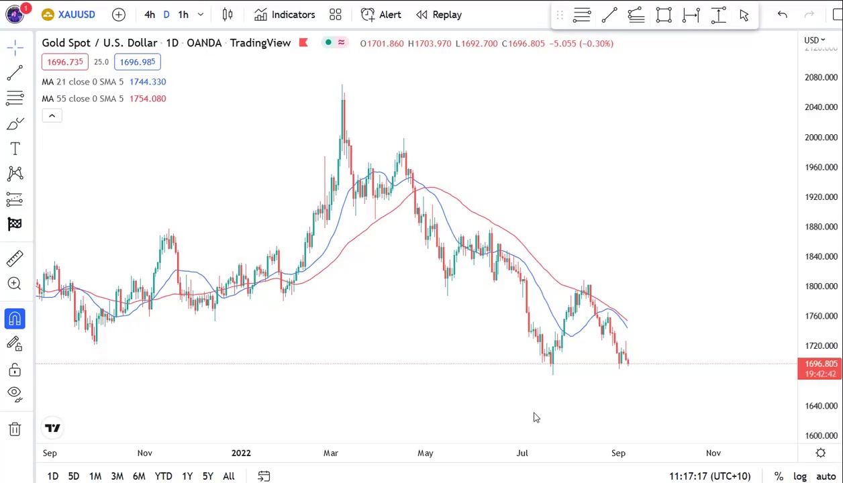Select the text annotation tool
Viewport: 843px width, 483px height.
[15, 148]
